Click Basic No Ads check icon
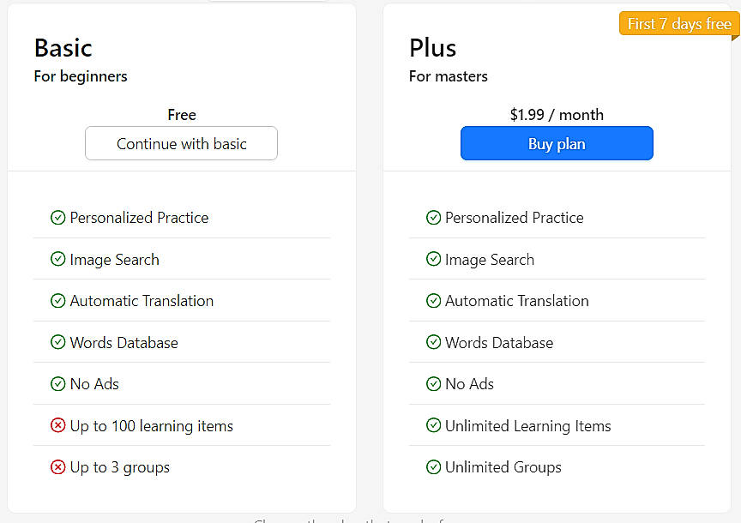741x523 pixels. click(x=57, y=383)
